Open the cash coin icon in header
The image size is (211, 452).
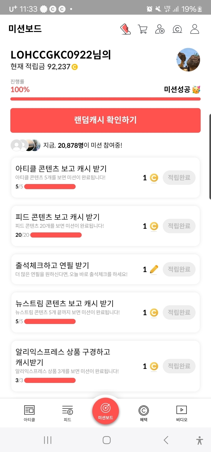click(x=177, y=29)
